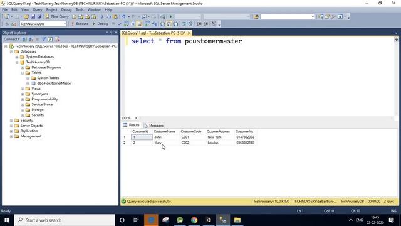The height and width of the screenshot is (226, 401).
Task: Click the Comment out selected lines icon
Action: click(184, 24)
